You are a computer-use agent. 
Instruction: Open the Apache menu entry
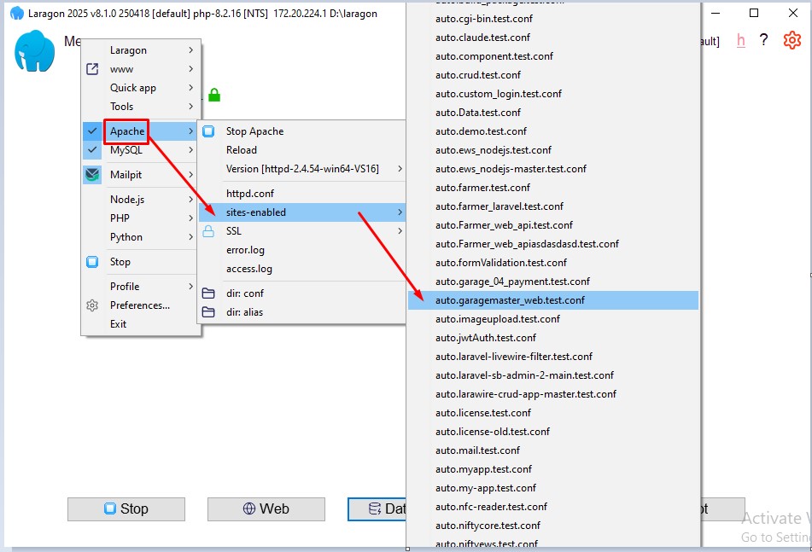pos(140,131)
